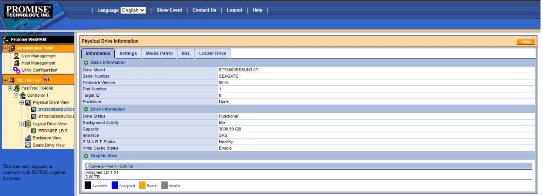Click the Show Event link
This screenshot has width=542, height=196.
(169, 10)
